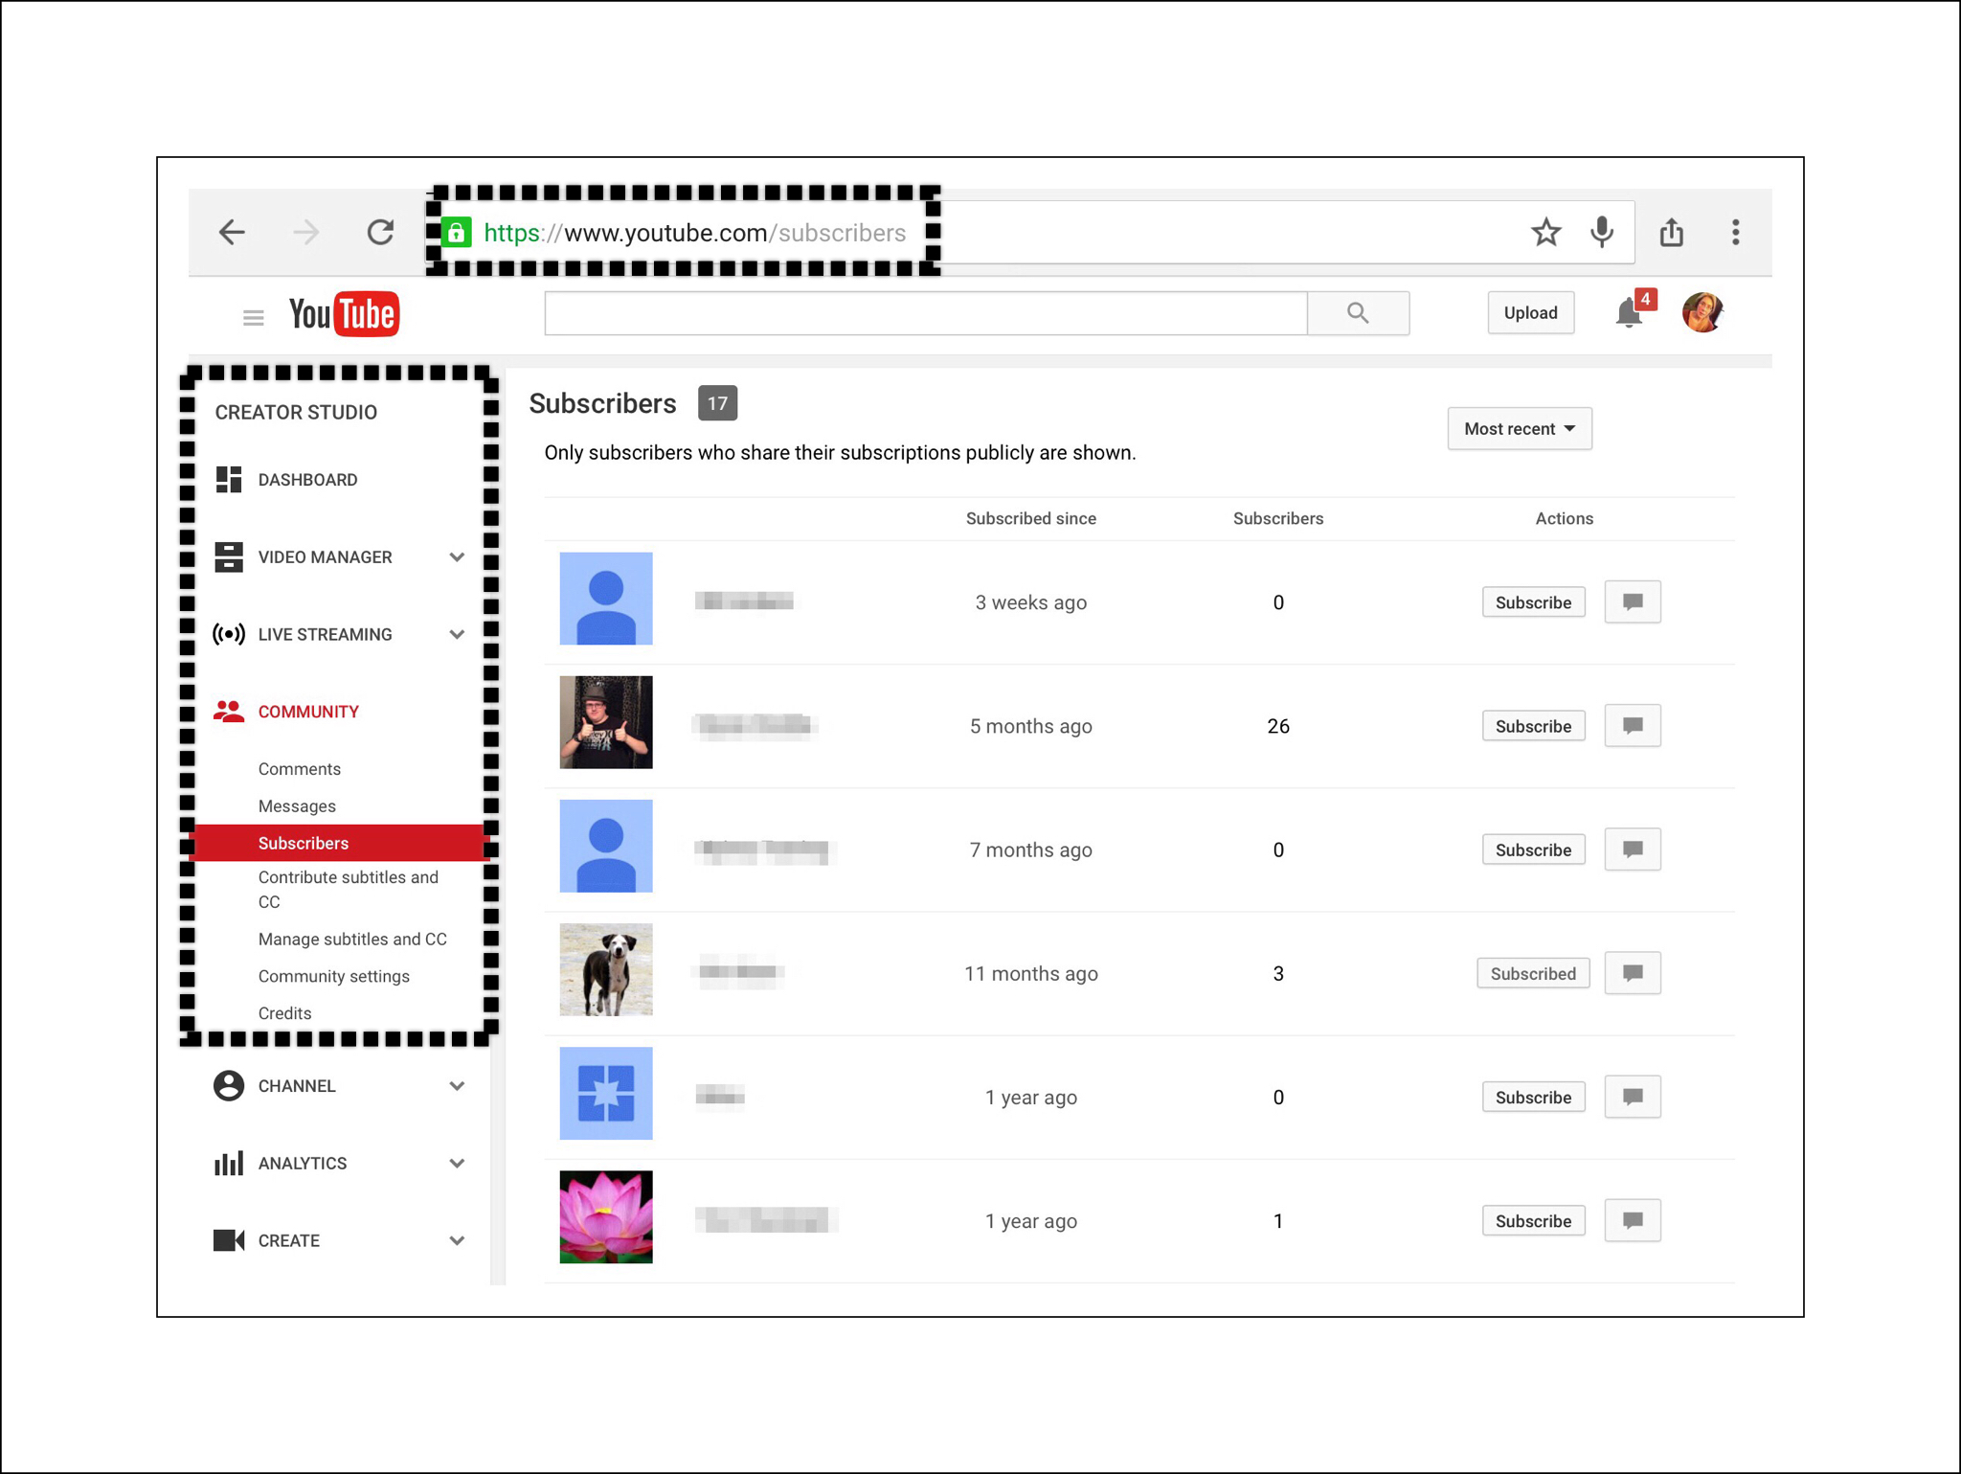Subscribe to the 26-subscriber channel
1961x1474 pixels.
(x=1532, y=726)
